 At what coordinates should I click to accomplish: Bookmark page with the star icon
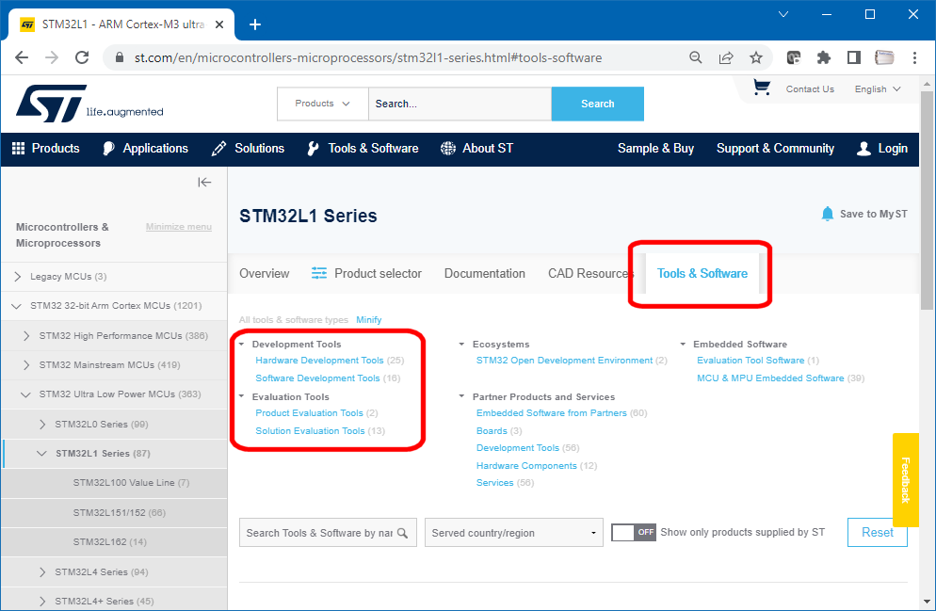click(x=756, y=57)
